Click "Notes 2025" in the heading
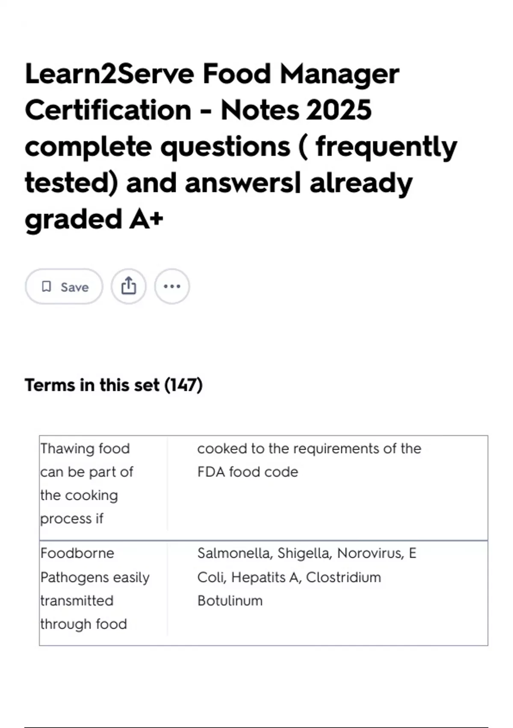 click(296, 110)
